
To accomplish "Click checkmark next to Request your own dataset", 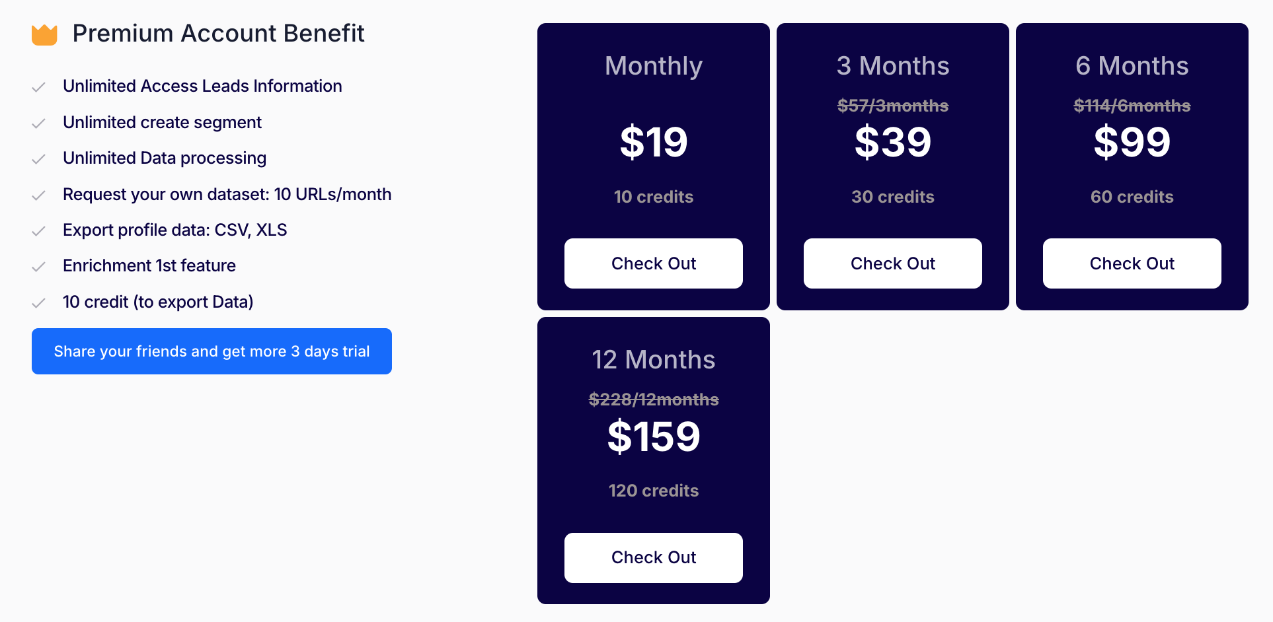I will tap(39, 195).
